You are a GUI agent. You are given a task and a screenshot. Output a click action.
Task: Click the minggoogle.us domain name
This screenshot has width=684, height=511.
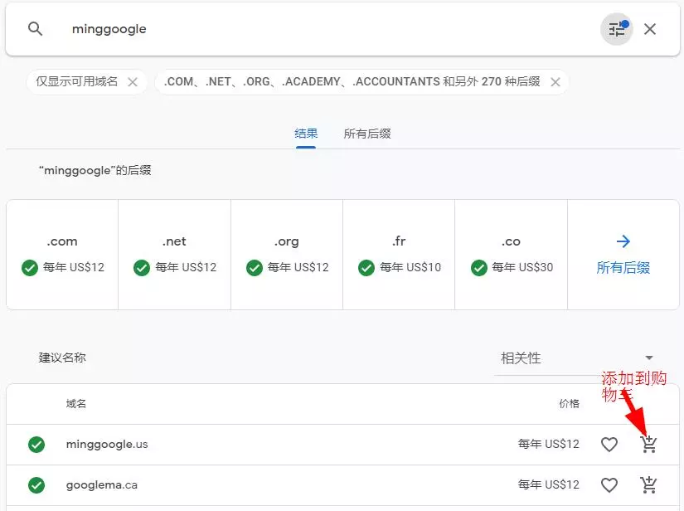coord(107,445)
